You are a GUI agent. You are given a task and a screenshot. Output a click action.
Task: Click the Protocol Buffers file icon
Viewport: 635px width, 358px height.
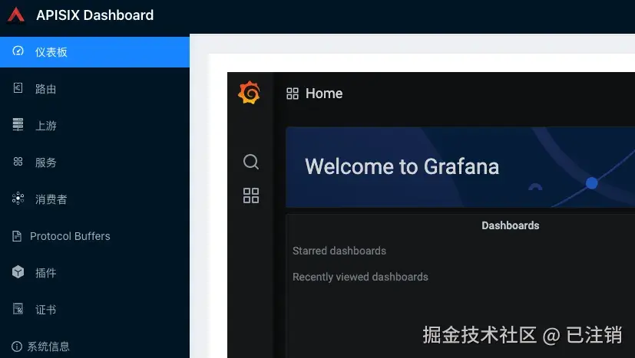pyautogui.click(x=17, y=236)
